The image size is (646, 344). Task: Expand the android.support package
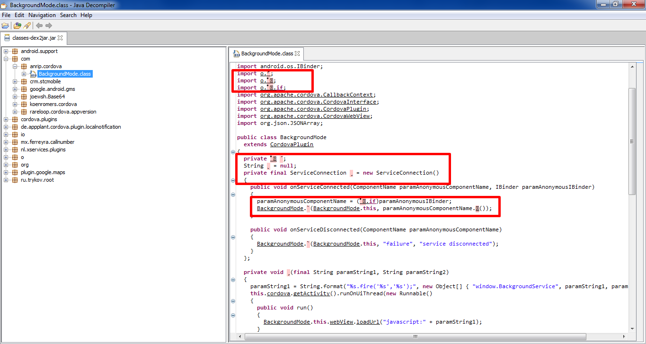[6, 51]
